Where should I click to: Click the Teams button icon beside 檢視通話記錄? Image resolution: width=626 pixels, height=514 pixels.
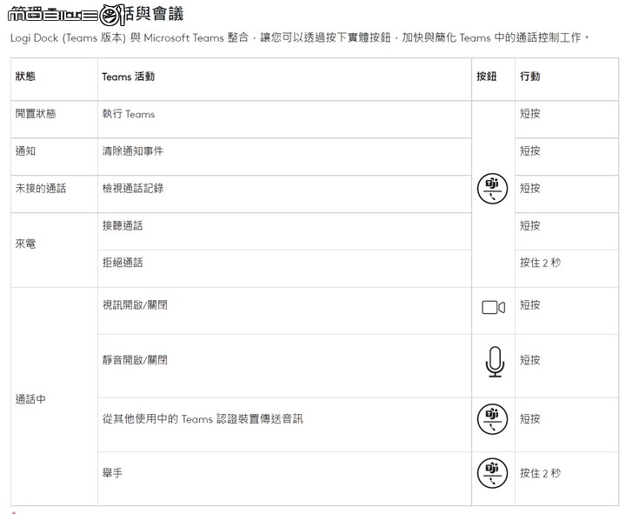pos(493,189)
